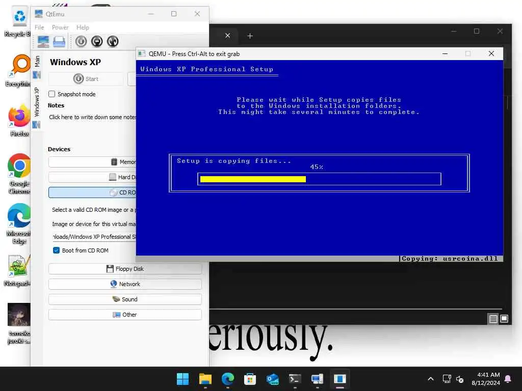
Task: Click the muted volume tray icon
Action: 460,379
